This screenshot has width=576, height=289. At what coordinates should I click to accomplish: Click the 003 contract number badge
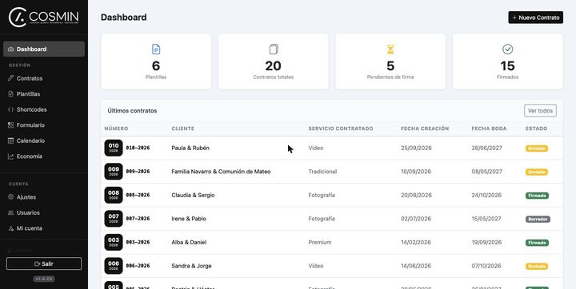(114, 243)
